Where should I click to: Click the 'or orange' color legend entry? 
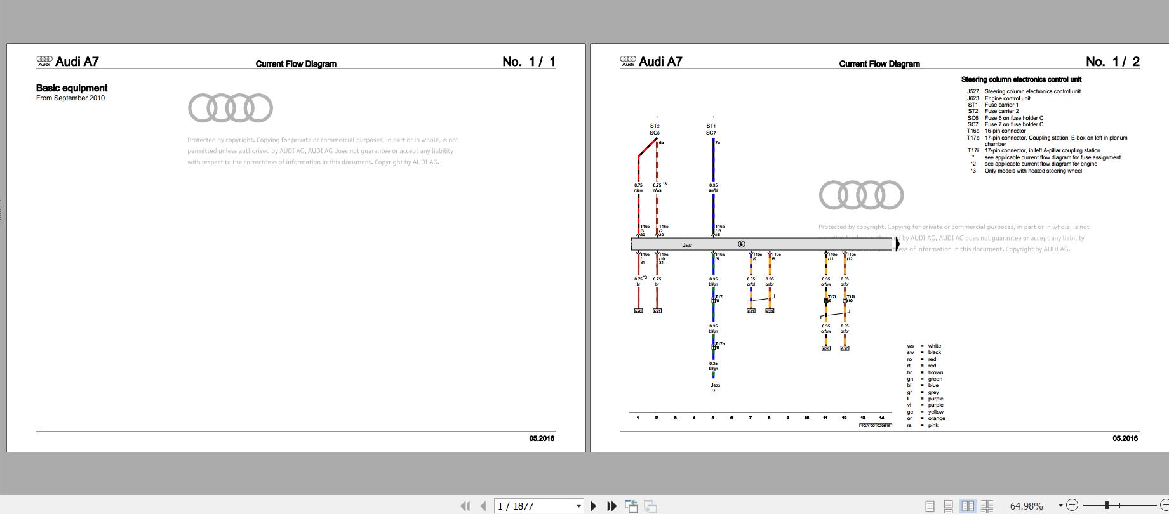tap(926, 418)
